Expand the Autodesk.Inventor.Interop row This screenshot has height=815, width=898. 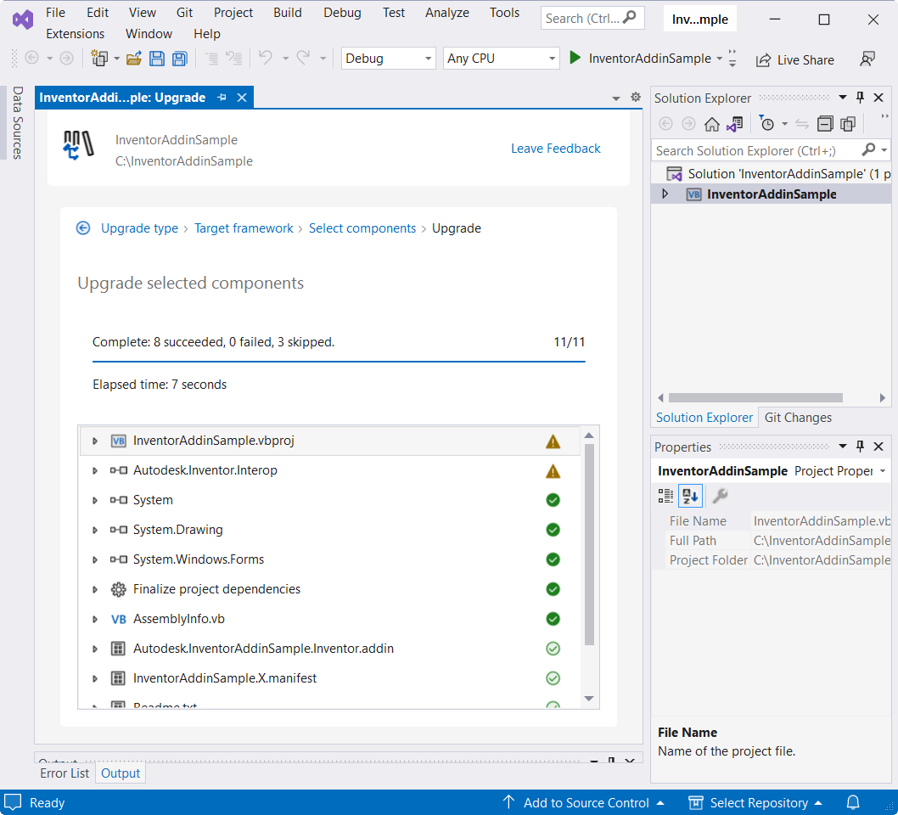point(95,471)
